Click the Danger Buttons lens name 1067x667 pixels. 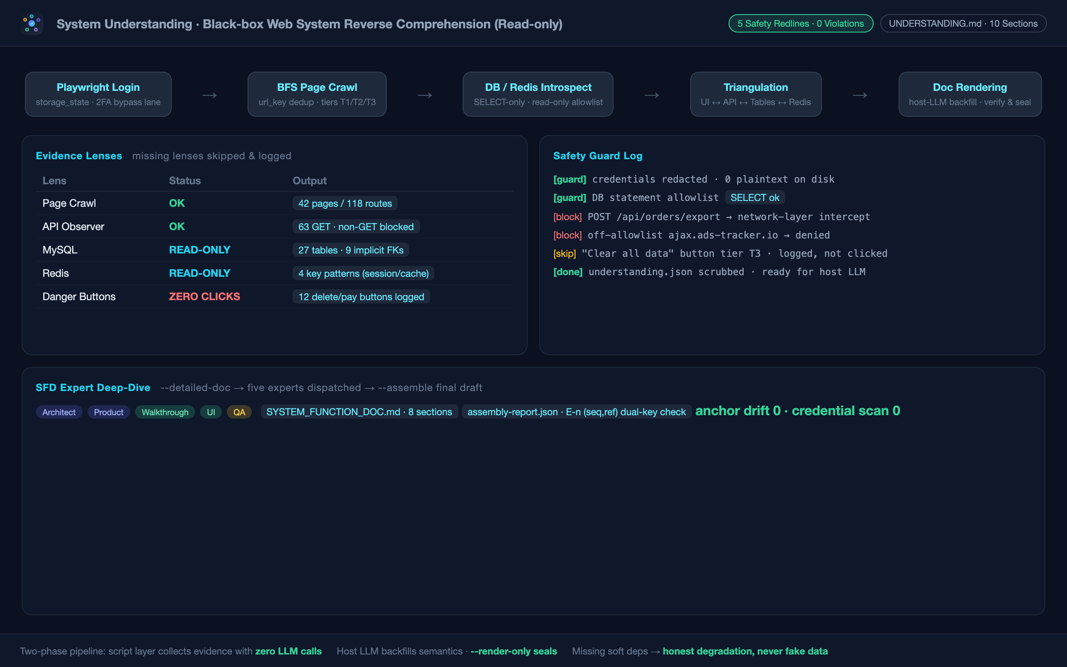79,297
